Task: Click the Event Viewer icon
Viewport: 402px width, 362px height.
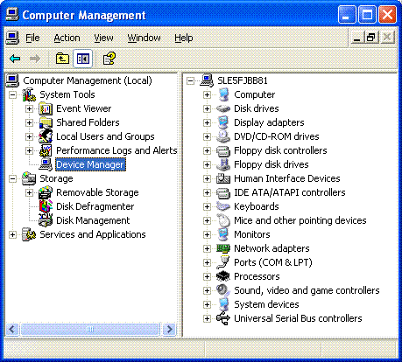Action: point(46,108)
